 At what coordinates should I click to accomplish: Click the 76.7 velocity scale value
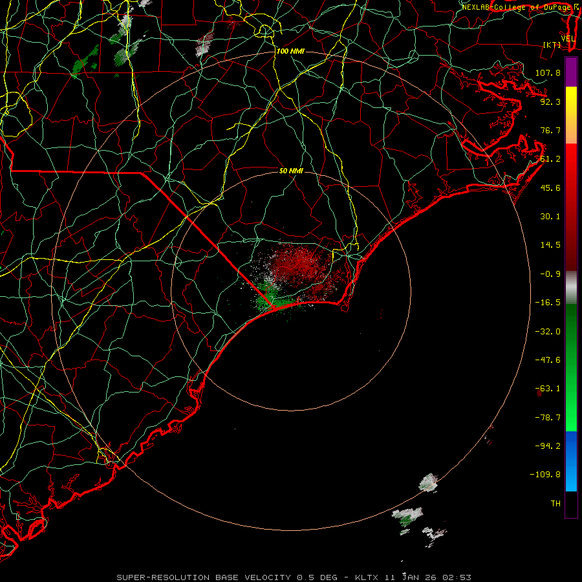pos(550,130)
